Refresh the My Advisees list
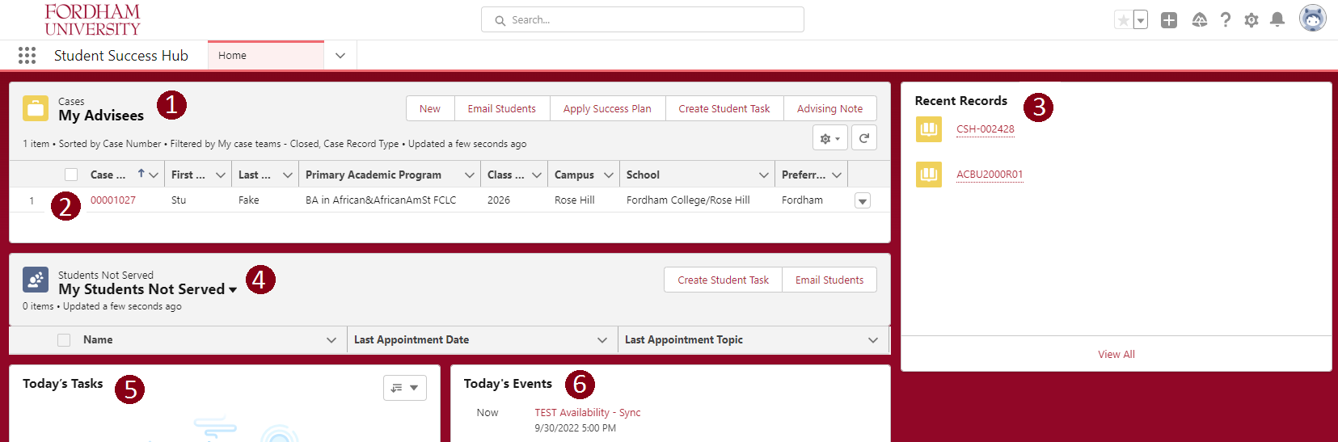This screenshot has width=1338, height=442. [x=864, y=138]
